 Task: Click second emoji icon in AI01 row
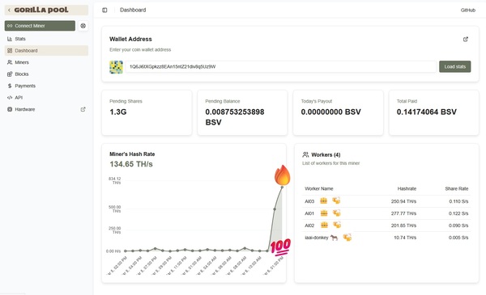coord(337,213)
